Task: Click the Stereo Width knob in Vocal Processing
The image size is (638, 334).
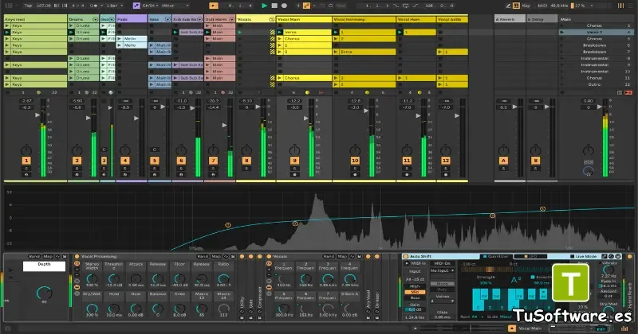Action: pos(92,278)
